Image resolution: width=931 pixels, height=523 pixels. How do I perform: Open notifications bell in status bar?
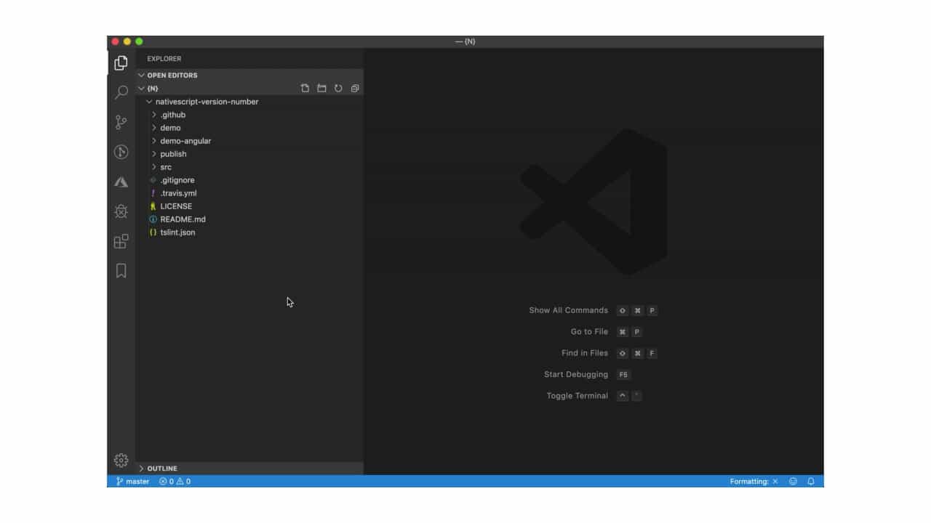[811, 482]
